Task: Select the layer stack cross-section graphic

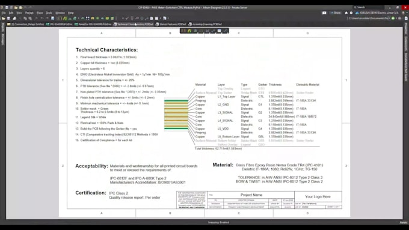Action: [176, 114]
